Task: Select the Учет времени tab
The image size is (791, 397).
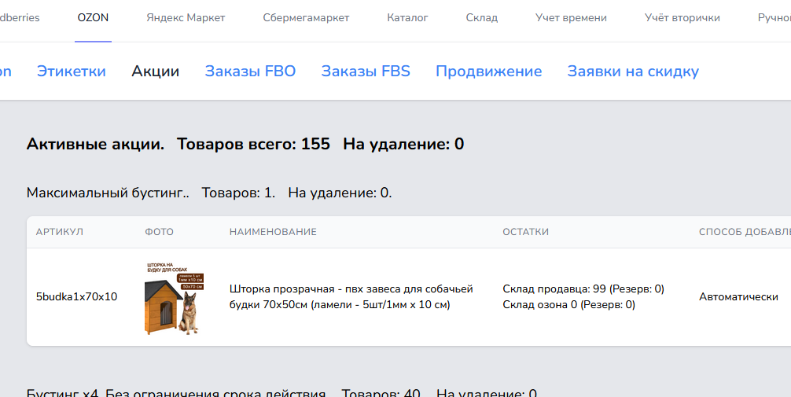Action: pos(571,17)
